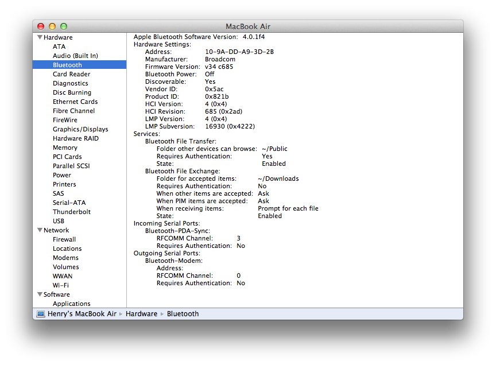Open Volumes under Network
This screenshot has width=496, height=365.
(66, 267)
